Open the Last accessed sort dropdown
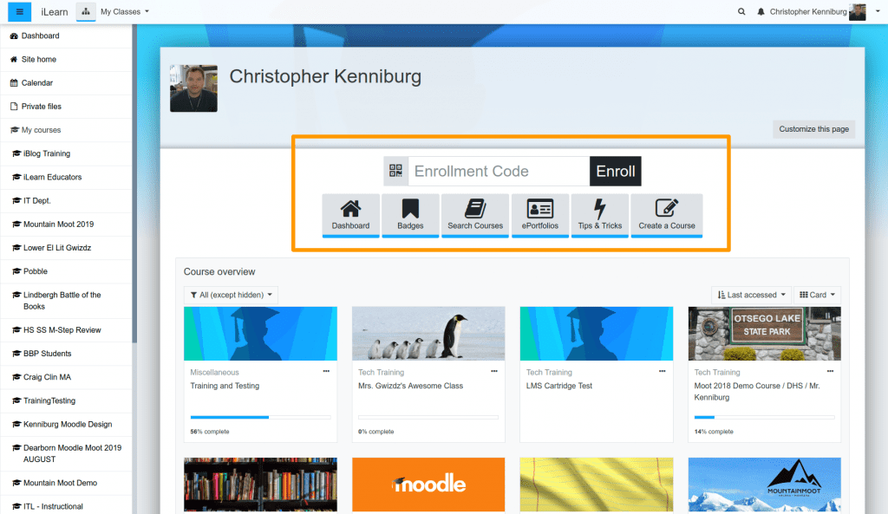Screen dimensions: 888x514 click(x=752, y=295)
